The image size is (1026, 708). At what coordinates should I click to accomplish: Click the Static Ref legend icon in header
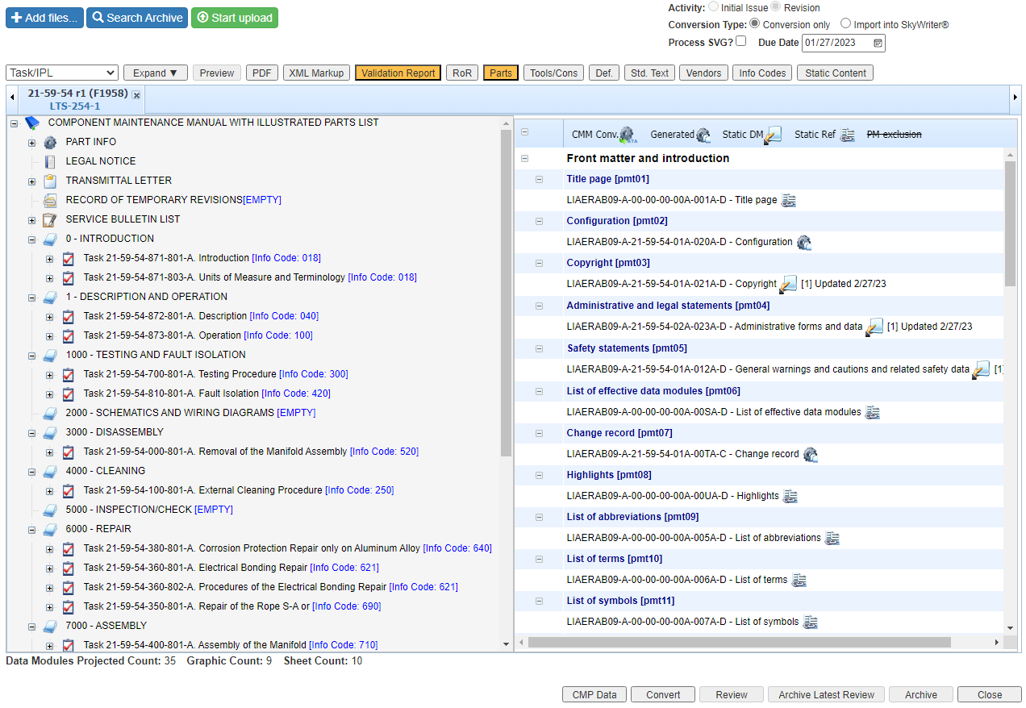[x=847, y=135]
